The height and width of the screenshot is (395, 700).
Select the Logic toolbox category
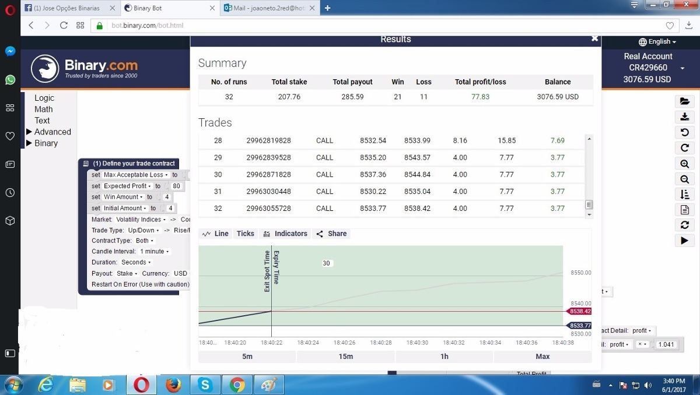(44, 98)
